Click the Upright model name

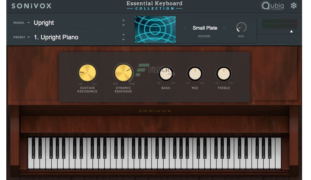pyautogui.click(x=44, y=23)
